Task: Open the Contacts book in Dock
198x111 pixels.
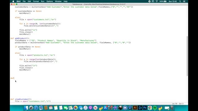Action: pyautogui.click(x=46, y=108)
